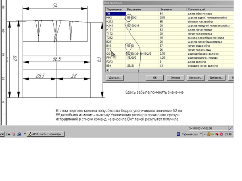
Task: Select the BB4 variable row
Action: click(x=170, y=66)
